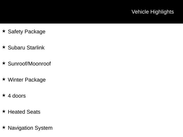183x137 pixels.
Task: Click the star bullet before Heated Seats
Action: (4, 111)
